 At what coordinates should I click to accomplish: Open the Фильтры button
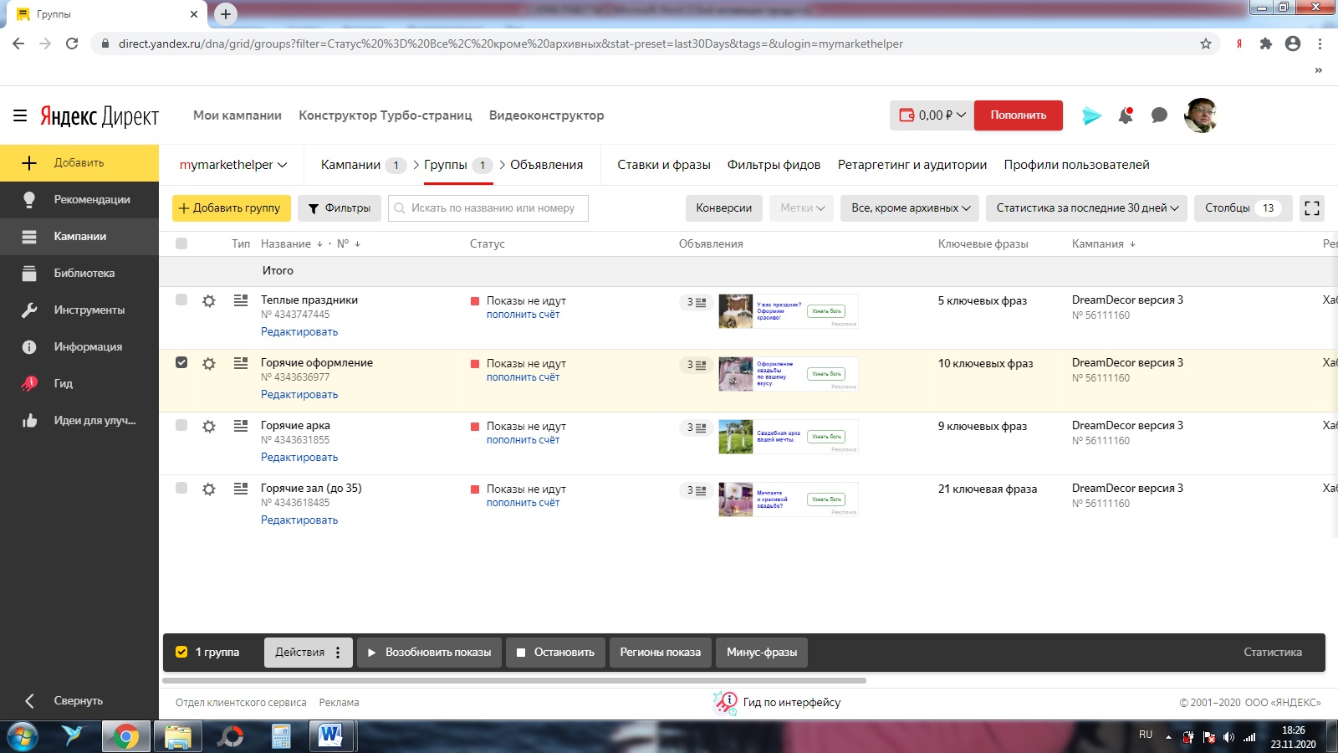pos(340,208)
